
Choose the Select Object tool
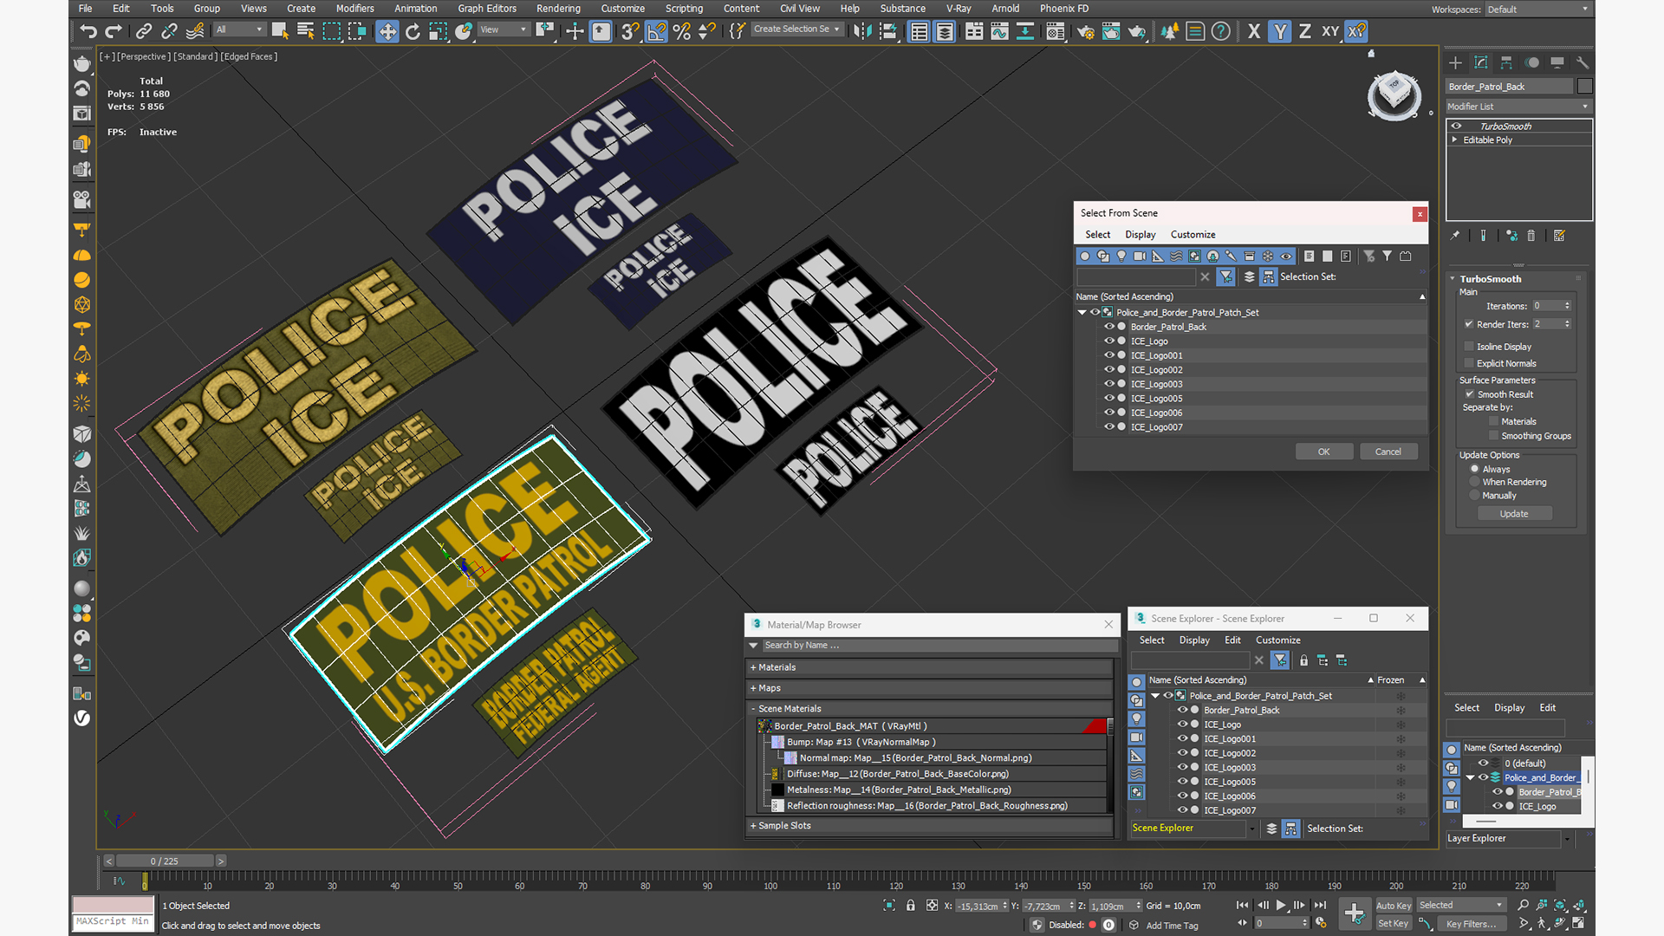(280, 31)
